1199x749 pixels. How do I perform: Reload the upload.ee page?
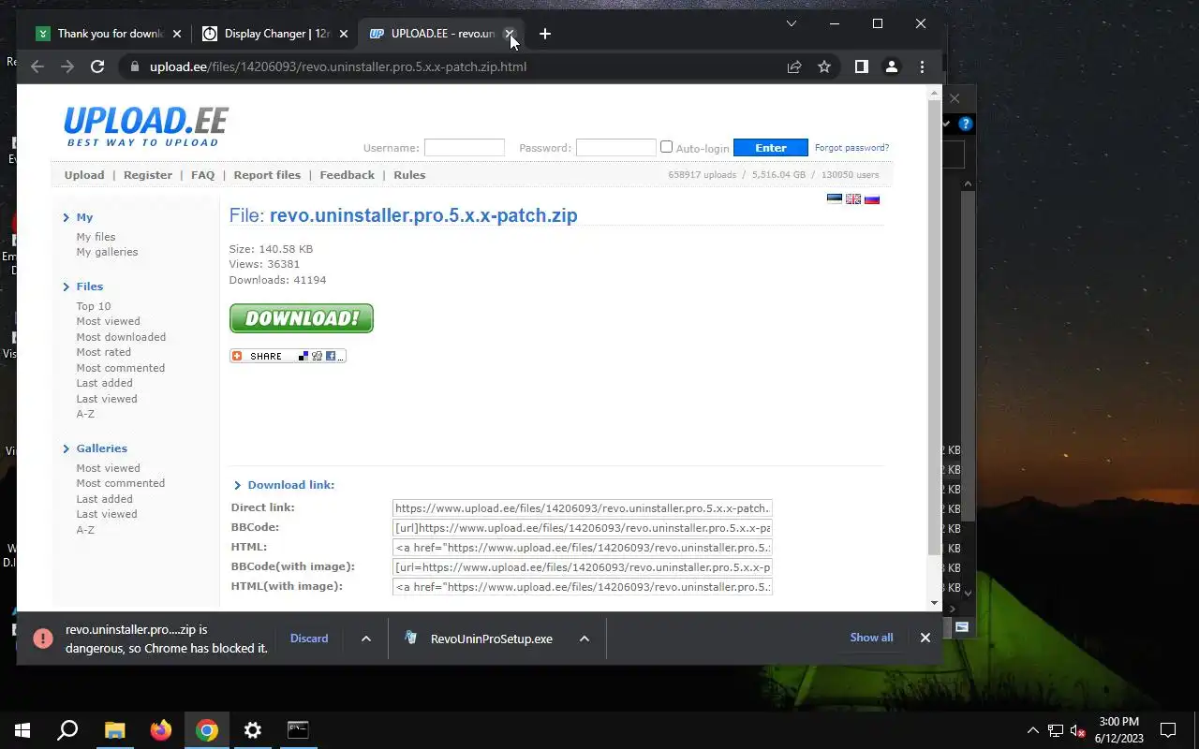click(97, 66)
